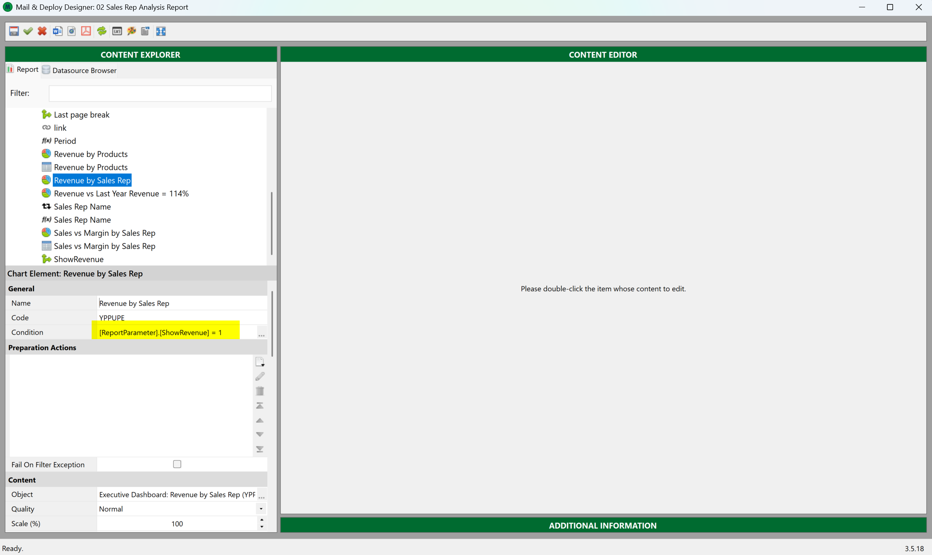Click the Scale increment up arrow
932x555 pixels.
coord(262,520)
